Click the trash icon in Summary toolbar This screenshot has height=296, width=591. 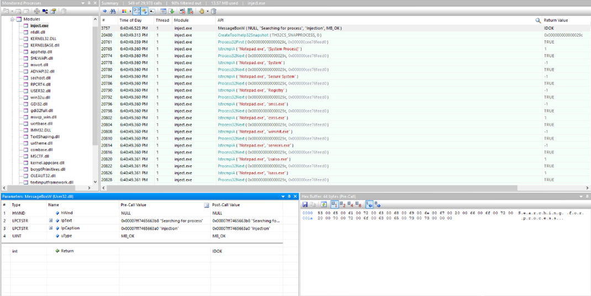click(214, 11)
